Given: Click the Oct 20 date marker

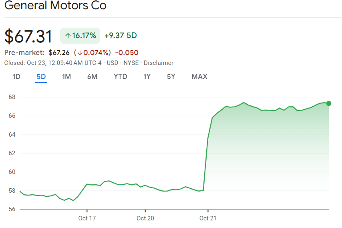Looking at the screenshot, I should [145, 218].
